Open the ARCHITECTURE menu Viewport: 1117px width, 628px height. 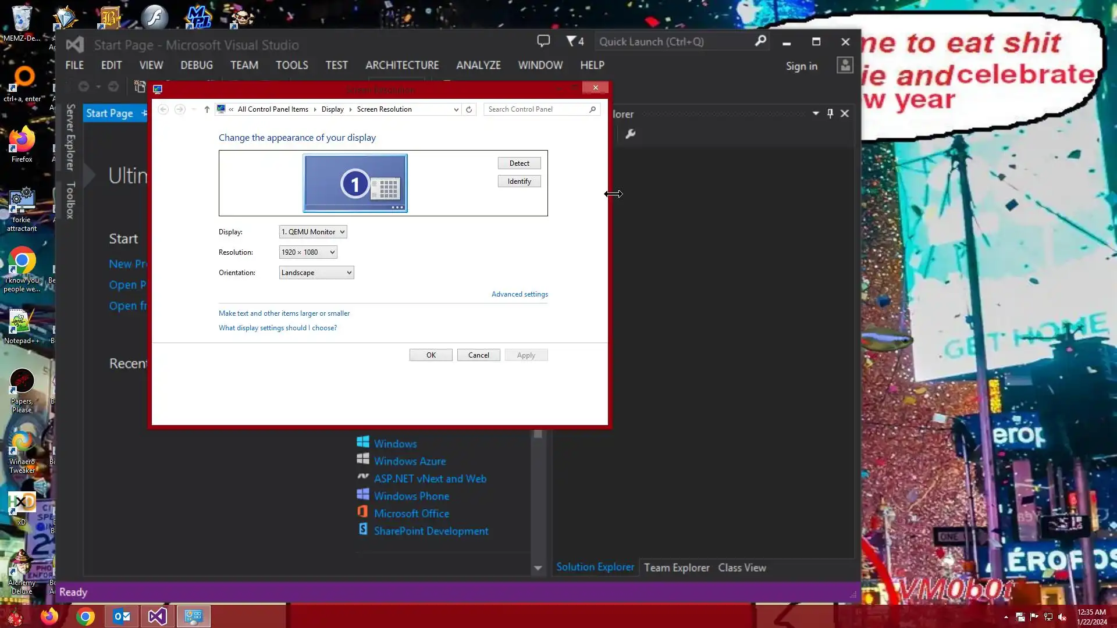coord(402,65)
